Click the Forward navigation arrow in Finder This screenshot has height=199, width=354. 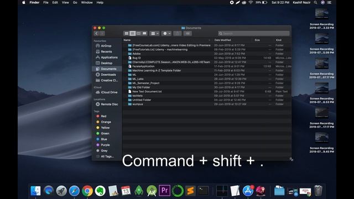point(102,33)
